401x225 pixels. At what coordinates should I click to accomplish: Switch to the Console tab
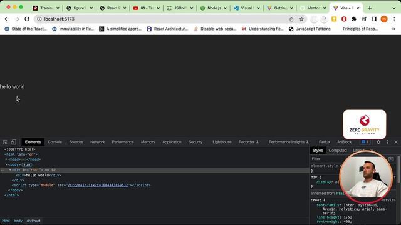point(55,142)
